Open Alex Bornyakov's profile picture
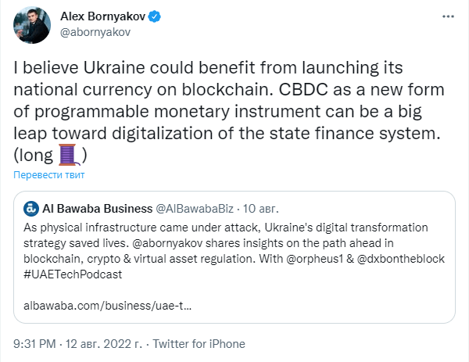 [x=32, y=24]
